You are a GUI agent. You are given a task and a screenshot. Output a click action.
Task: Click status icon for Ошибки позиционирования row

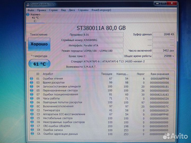pos(32,94)
